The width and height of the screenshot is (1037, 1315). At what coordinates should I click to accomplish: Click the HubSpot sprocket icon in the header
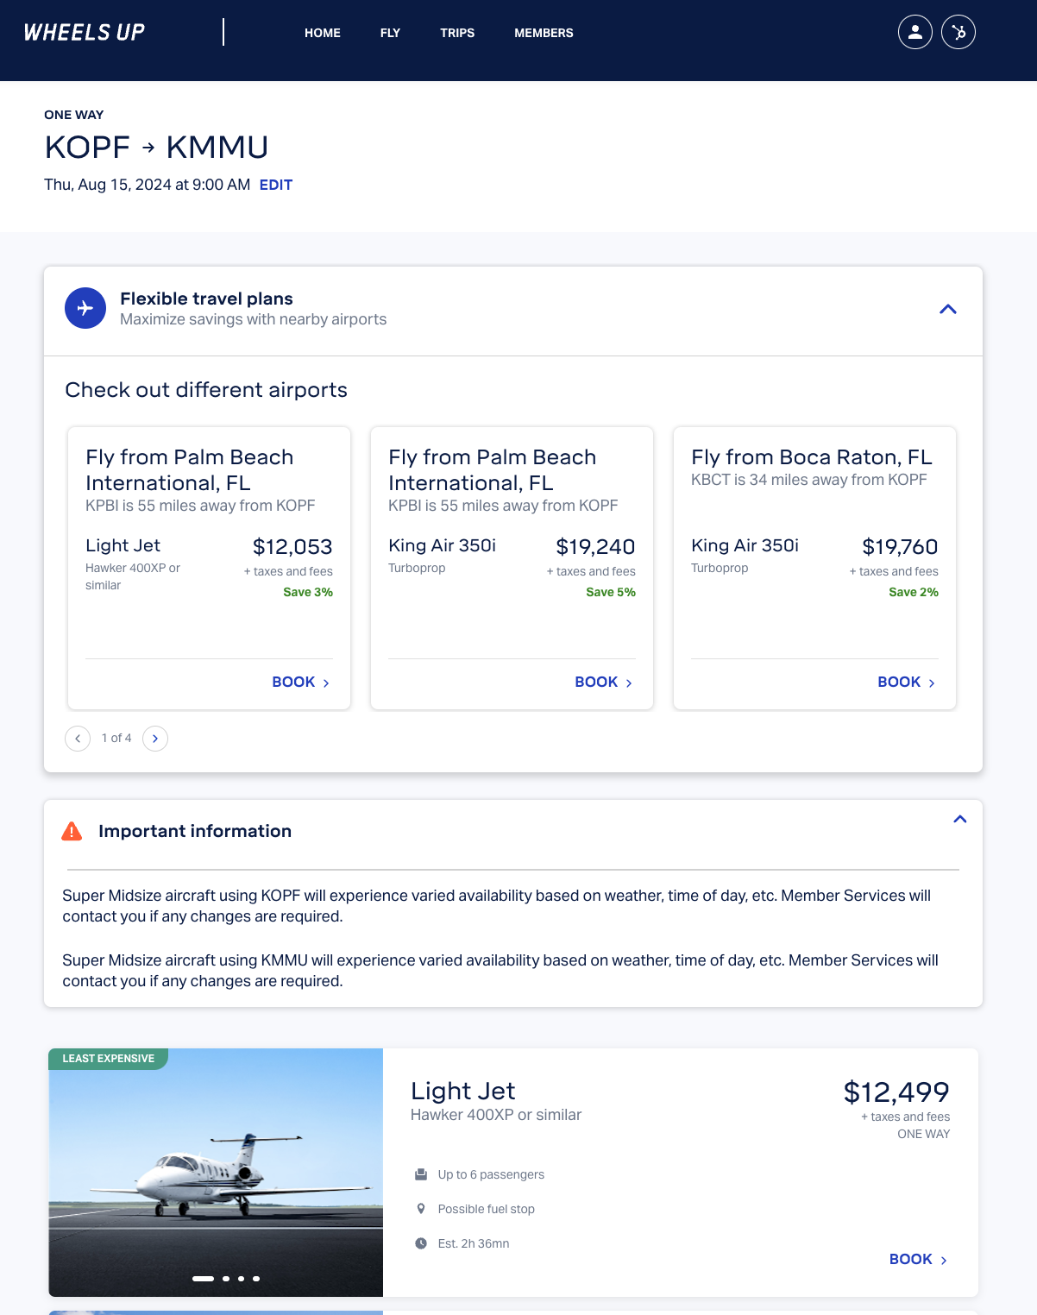click(958, 31)
